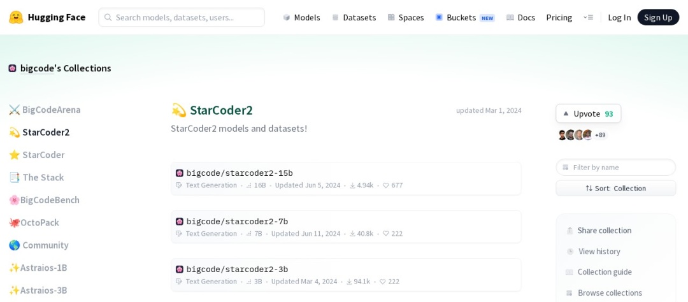Screen dimensions: 688x302
Task: Click the Sign Up button
Action: click(x=658, y=17)
